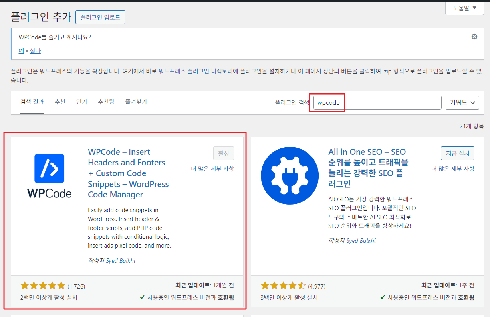Viewport: 490px width, 317px height.
Task: Click the 플러그인 업로드 button
Action: point(100,17)
